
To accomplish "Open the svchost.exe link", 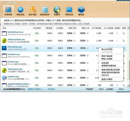I will 13,62.
